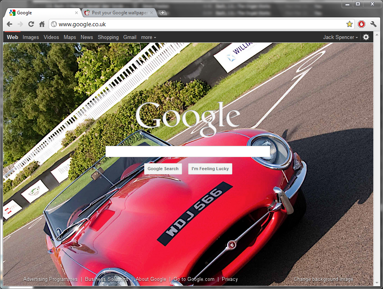Click the scrollbar down arrow
This screenshot has width=383, height=289.
377,283
